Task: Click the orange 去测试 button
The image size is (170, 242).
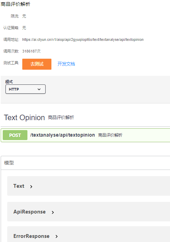Action: coord(37,64)
